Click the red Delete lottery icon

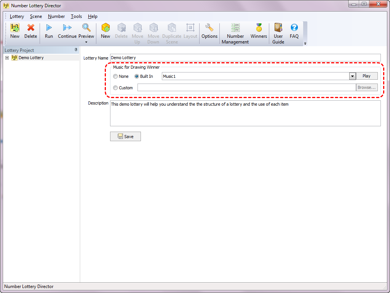pyautogui.click(x=30, y=28)
